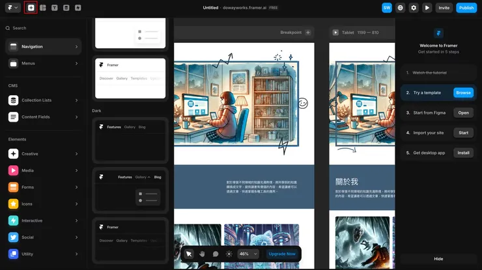The height and width of the screenshot is (270, 482).
Task: Open the Content Fields category
Action: (x=43, y=117)
